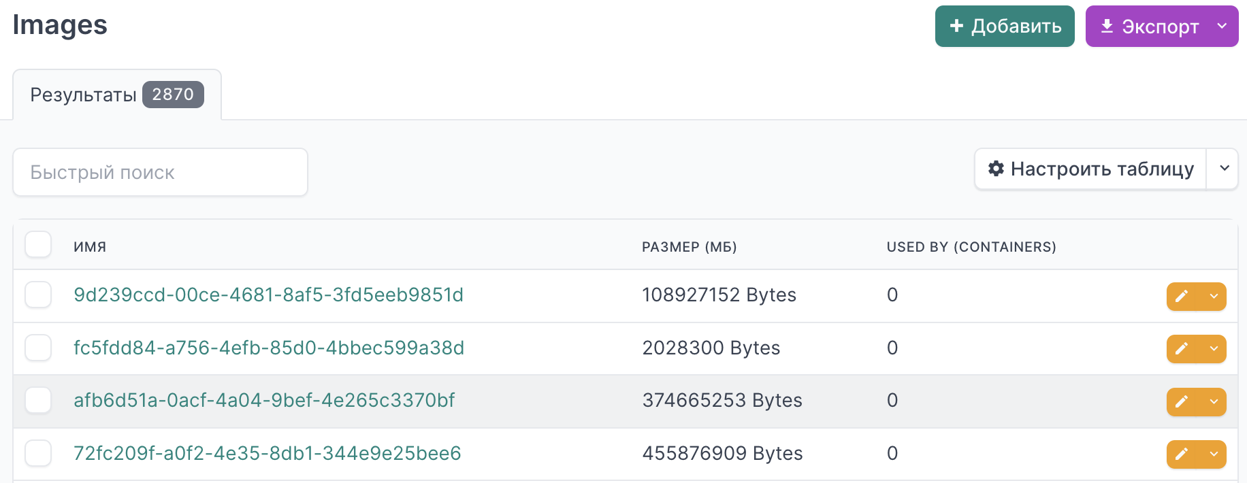1247x483 pixels.
Task: Open image link fc5fdd84-a756-4efb-85d0-4bbec599a38d
Action: 268,348
